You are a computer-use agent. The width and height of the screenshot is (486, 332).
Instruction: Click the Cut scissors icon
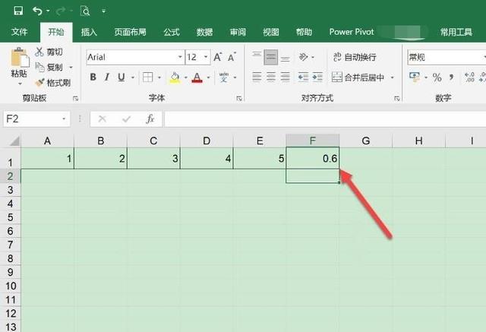(39, 52)
